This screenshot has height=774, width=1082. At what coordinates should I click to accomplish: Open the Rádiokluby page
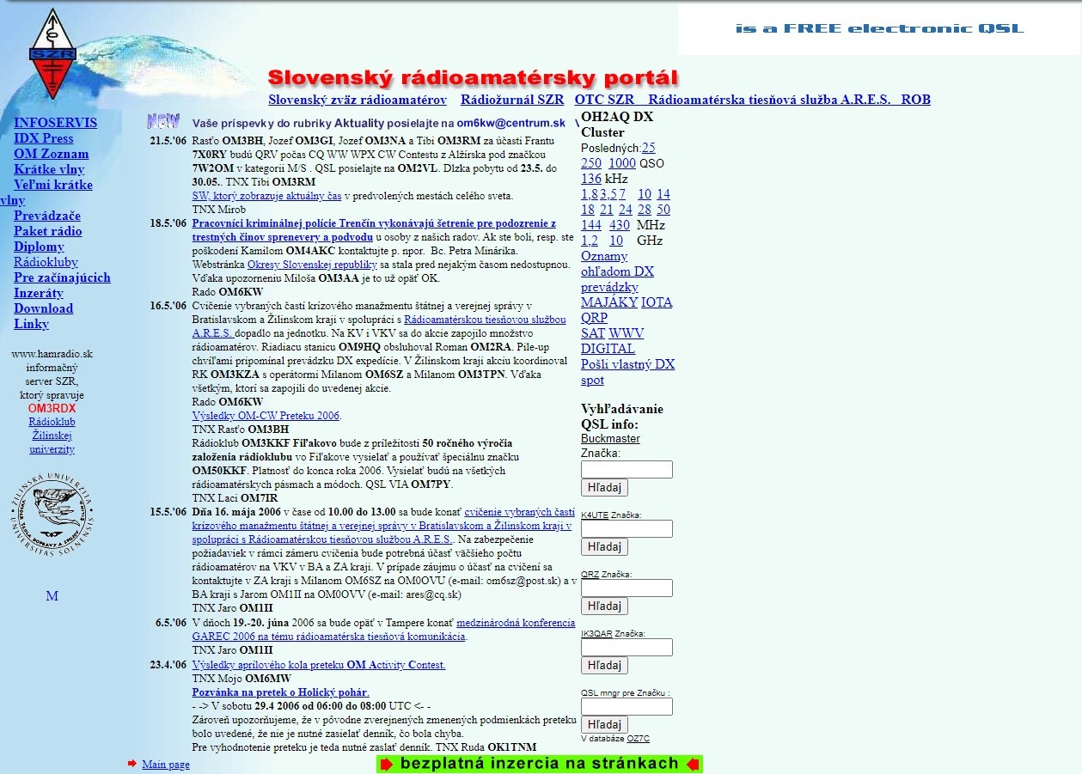click(46, 262)
